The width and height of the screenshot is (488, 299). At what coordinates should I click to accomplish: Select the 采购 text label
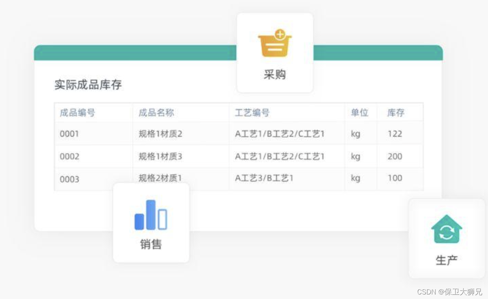275,75
